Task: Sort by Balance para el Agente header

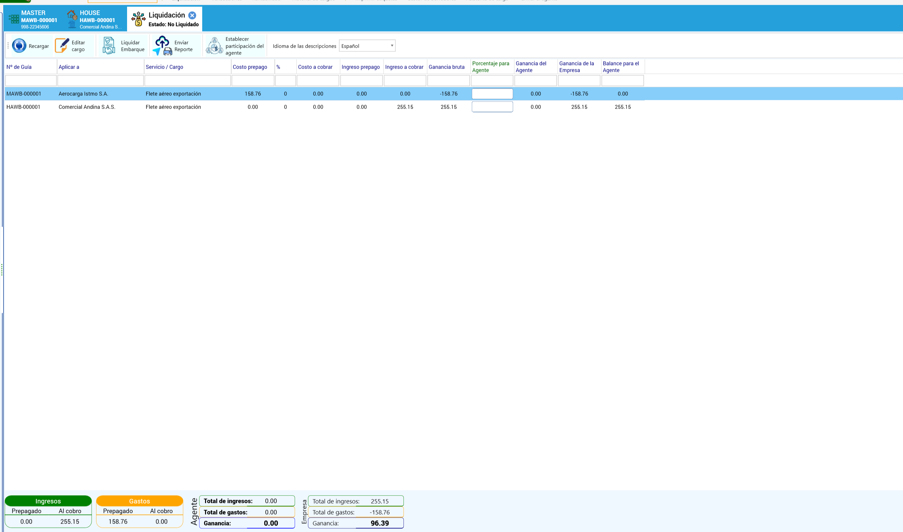Action: coord(621,67)
